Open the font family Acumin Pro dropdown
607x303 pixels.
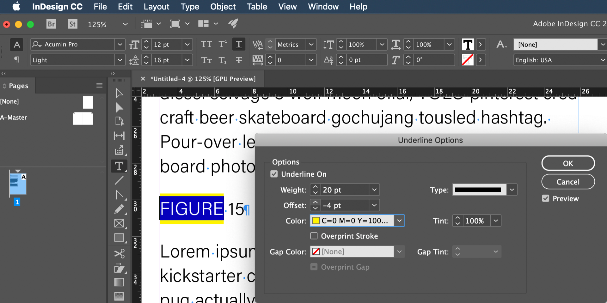coord(120,45)
